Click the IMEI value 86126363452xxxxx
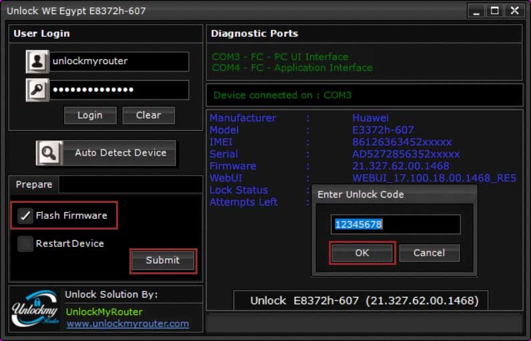Image resolution: width=531 pixels, height=341 pixels. tap(402, 142)
